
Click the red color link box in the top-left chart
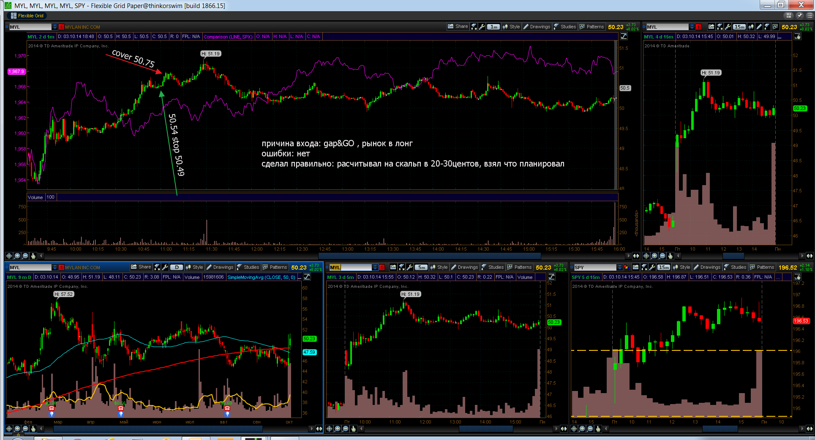tap(61, 27)
